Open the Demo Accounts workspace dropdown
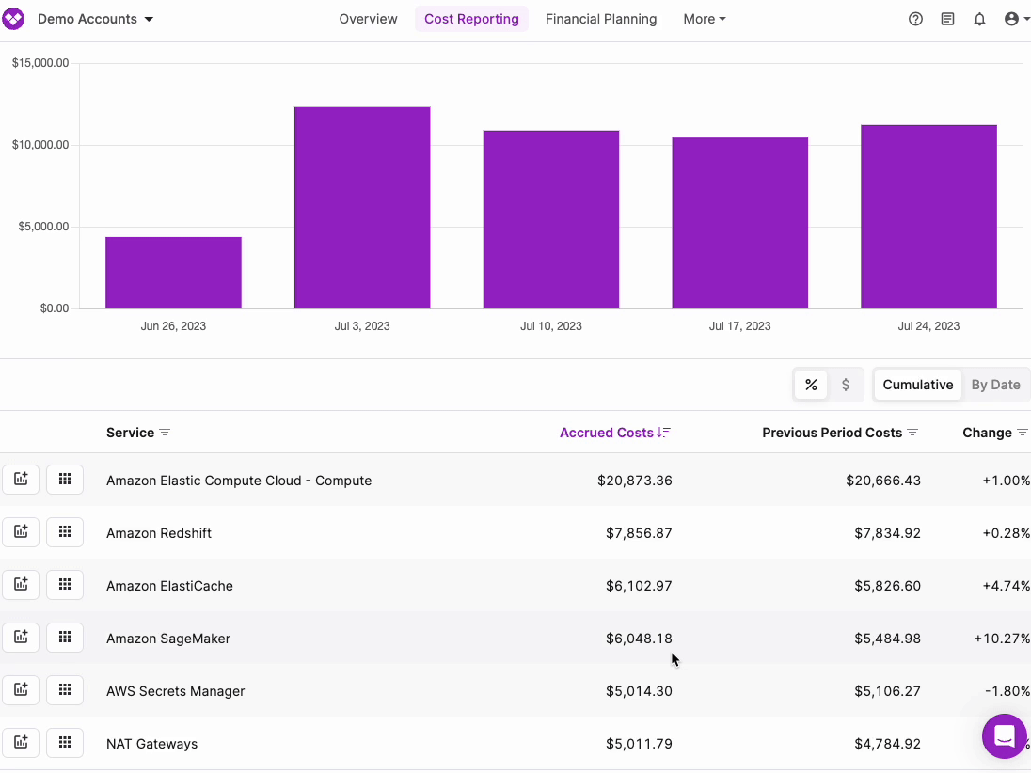The width and height of the screenshot is (1031, 773). 95,19
